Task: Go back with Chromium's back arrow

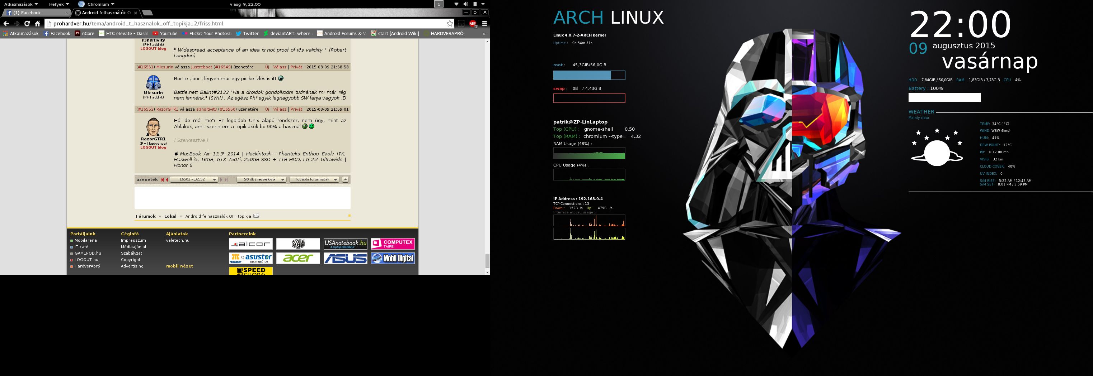Action: click(6, 24)
